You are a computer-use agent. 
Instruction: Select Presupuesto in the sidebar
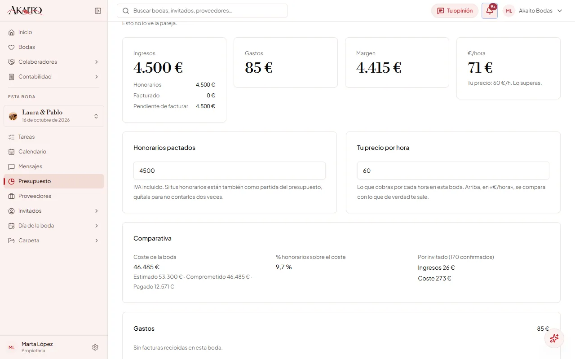[54, 181]
